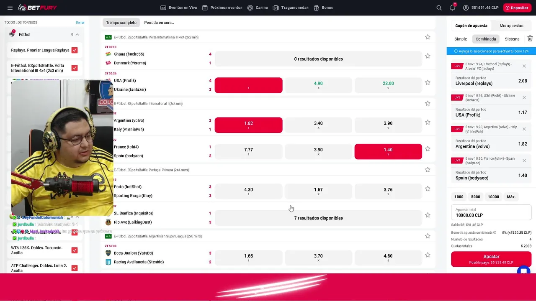Image resolution: width=536 pixels, height=301 pixels.
Task: Open notifications bell icon
Action: (453, 8)
